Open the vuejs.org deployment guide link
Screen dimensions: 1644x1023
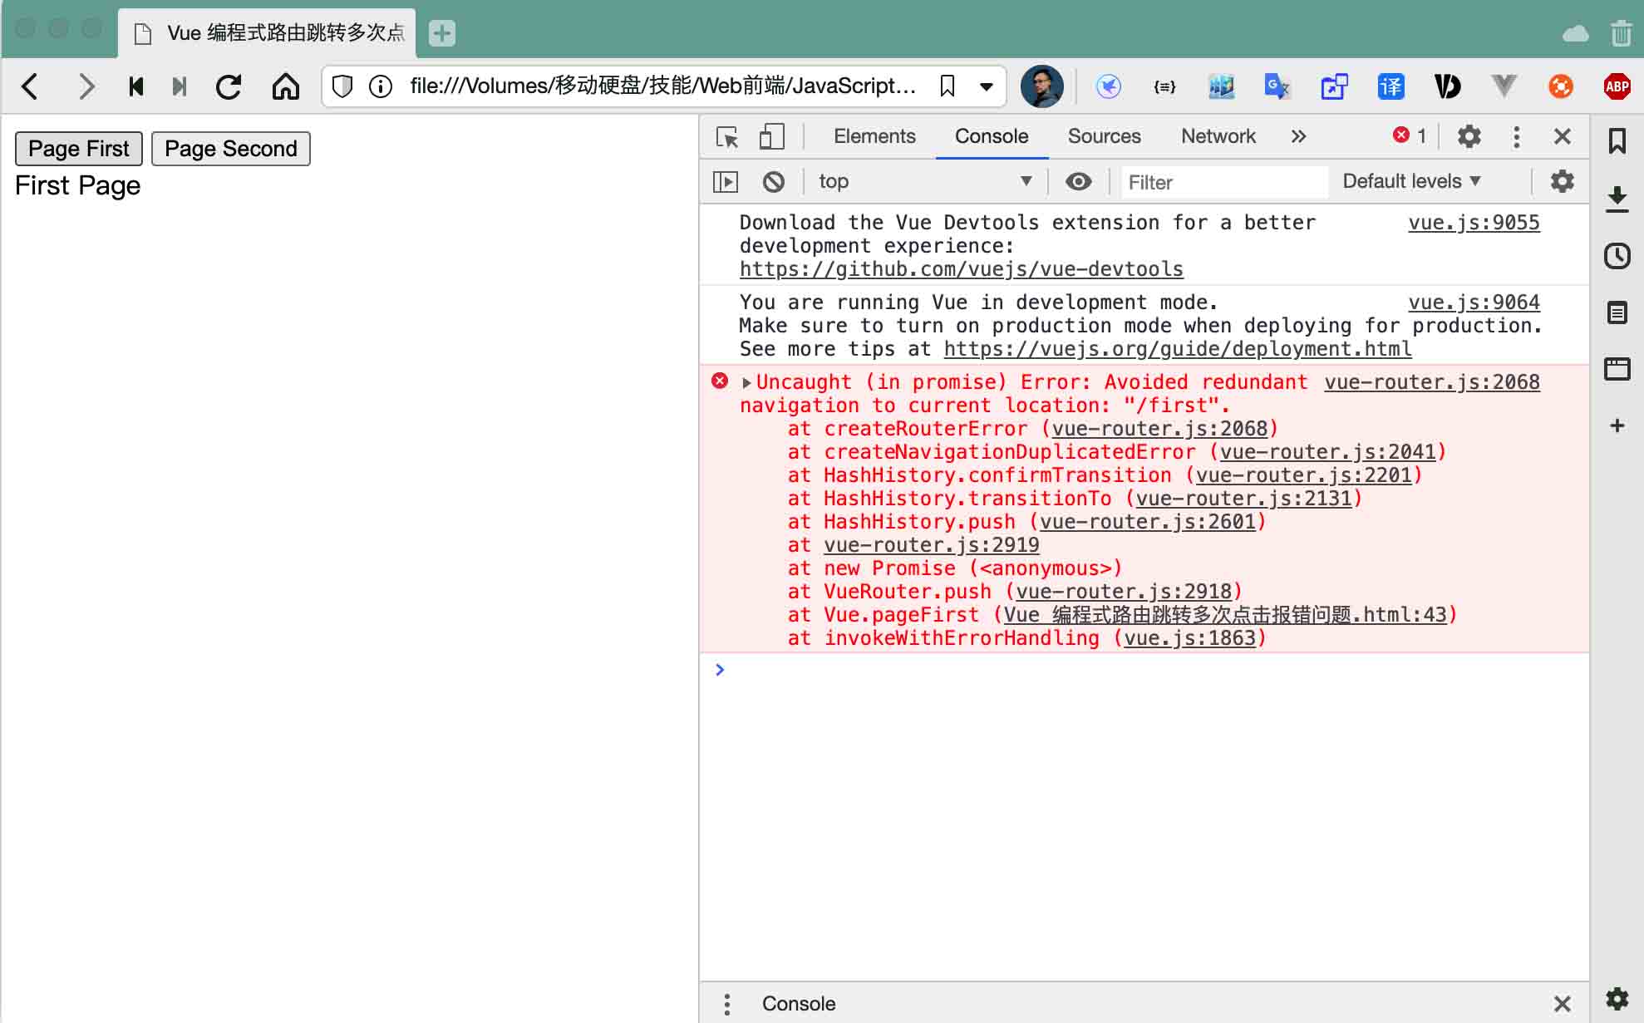pyautogui.click(x=1178, y=349)
